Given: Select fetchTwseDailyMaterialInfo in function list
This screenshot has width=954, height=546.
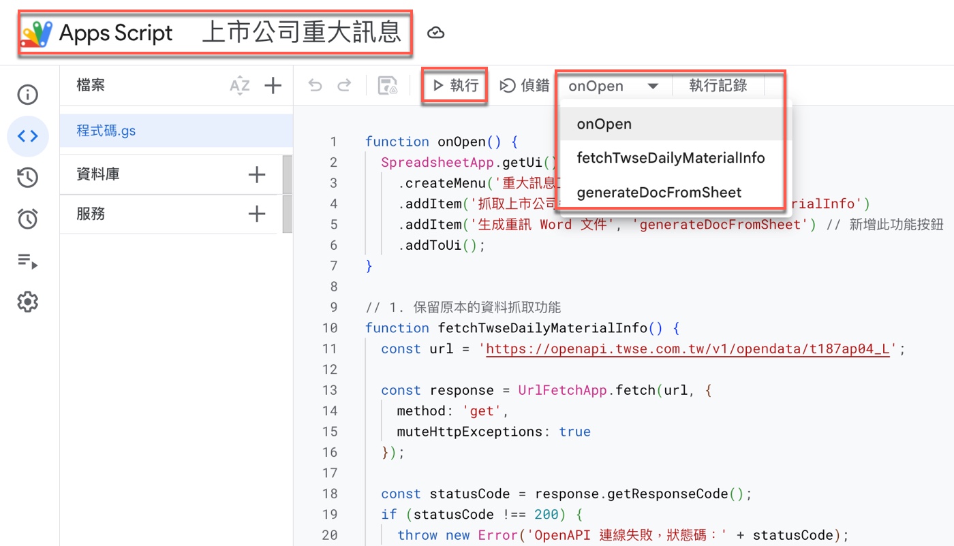Looking at the screenshot, I should coord(671,158).
